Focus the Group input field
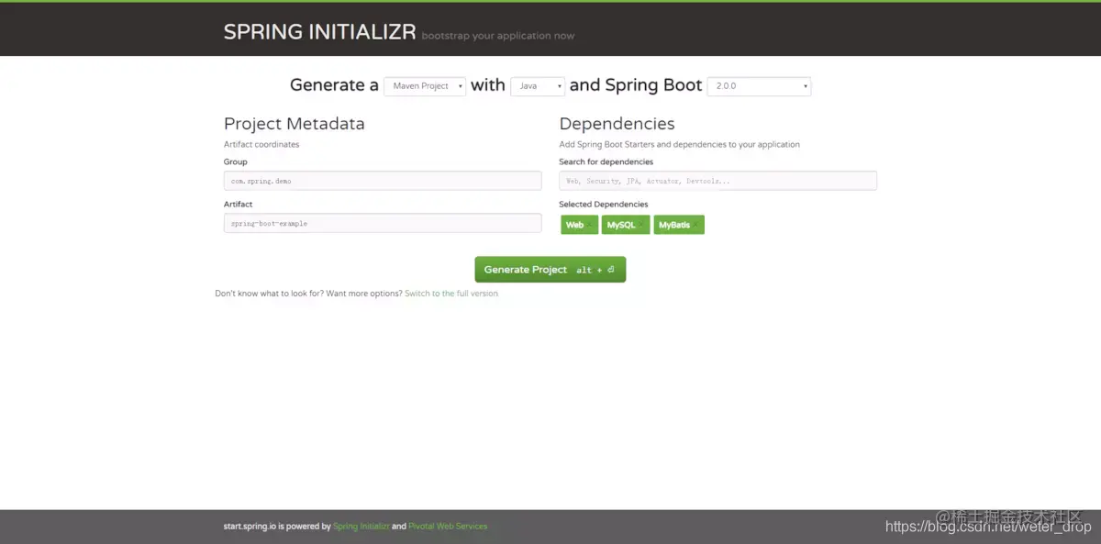 383,181
